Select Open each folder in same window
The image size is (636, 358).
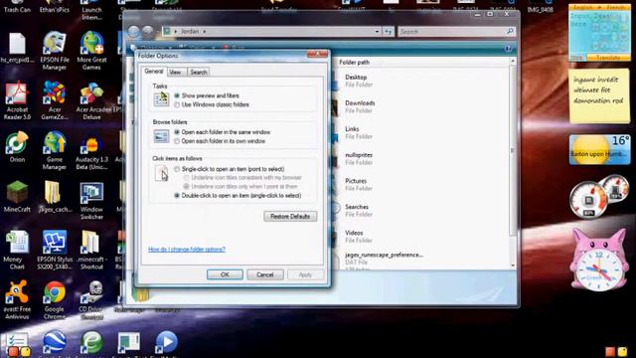[x=177, y=132]
